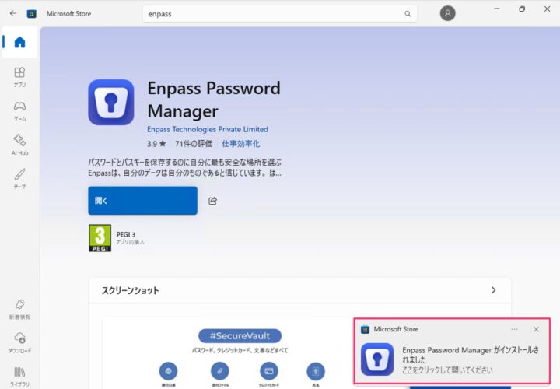The height and width of the screenshot is (389, 560).
Task: Go to Apps section in sidebar
Action: tap(19, 76)
